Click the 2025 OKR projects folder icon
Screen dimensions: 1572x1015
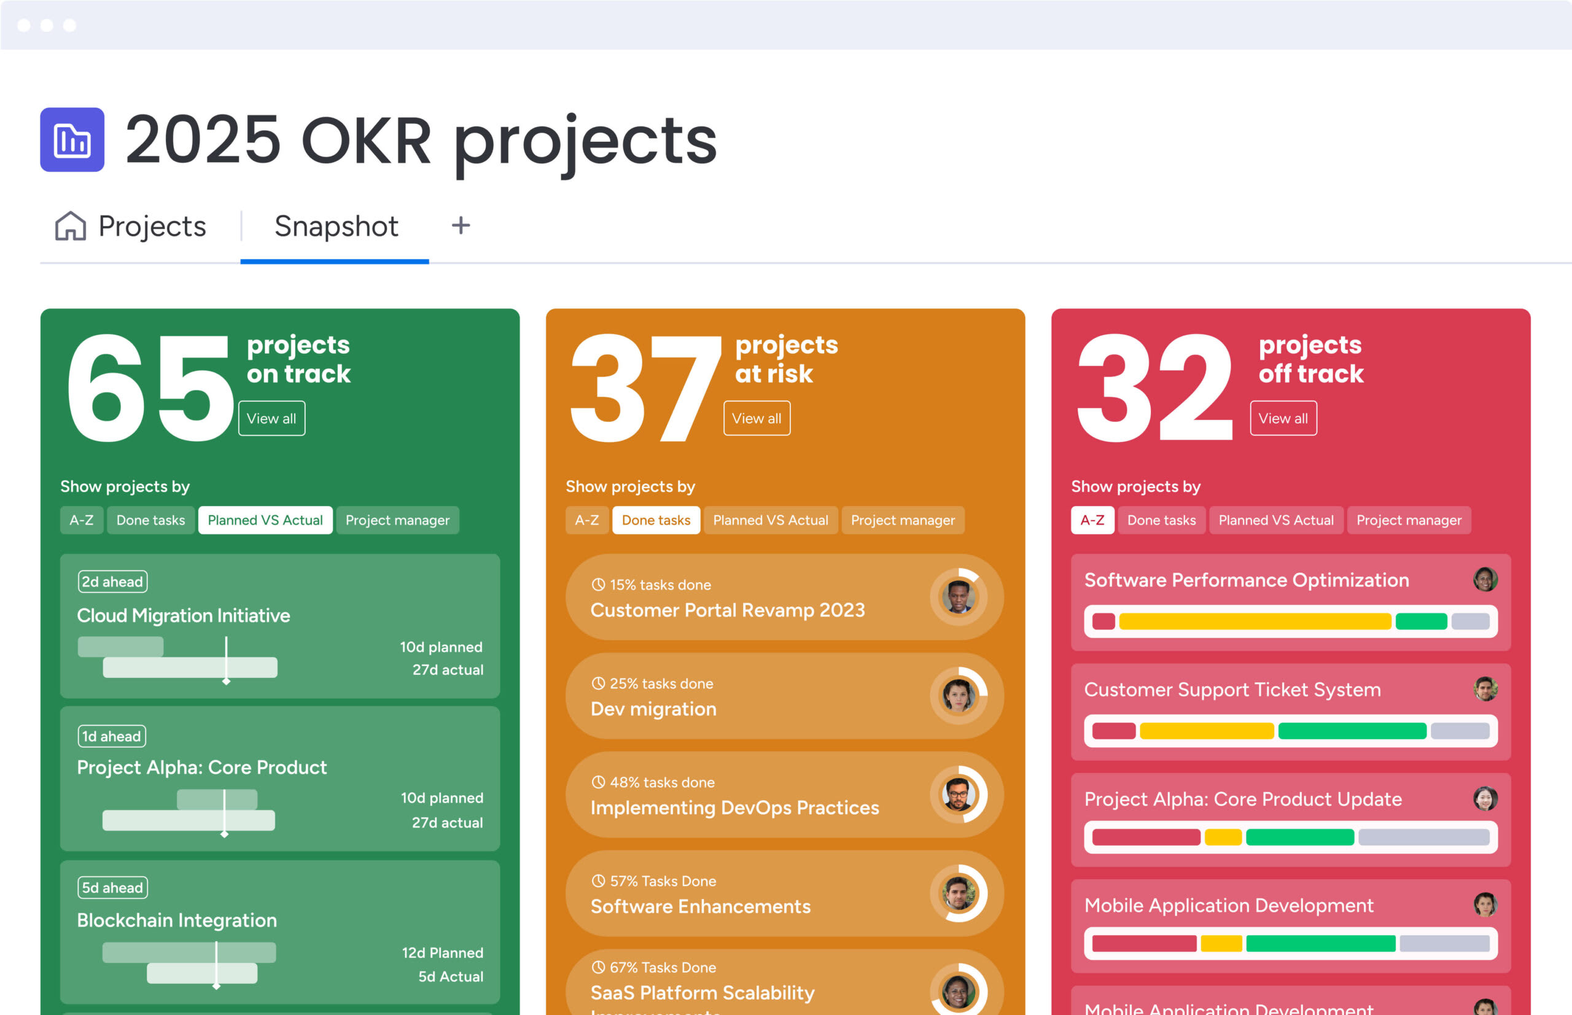(71, 140)
